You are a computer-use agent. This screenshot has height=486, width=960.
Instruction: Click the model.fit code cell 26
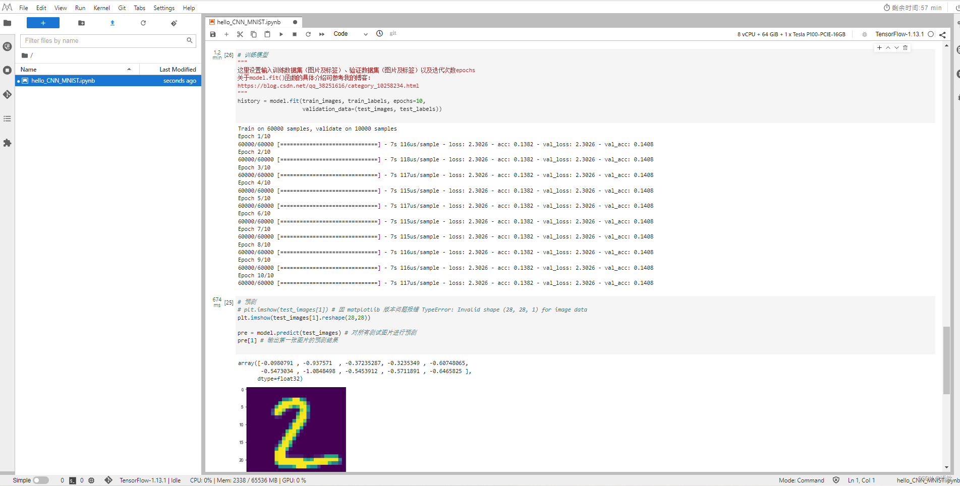click(x=585, y=86)
